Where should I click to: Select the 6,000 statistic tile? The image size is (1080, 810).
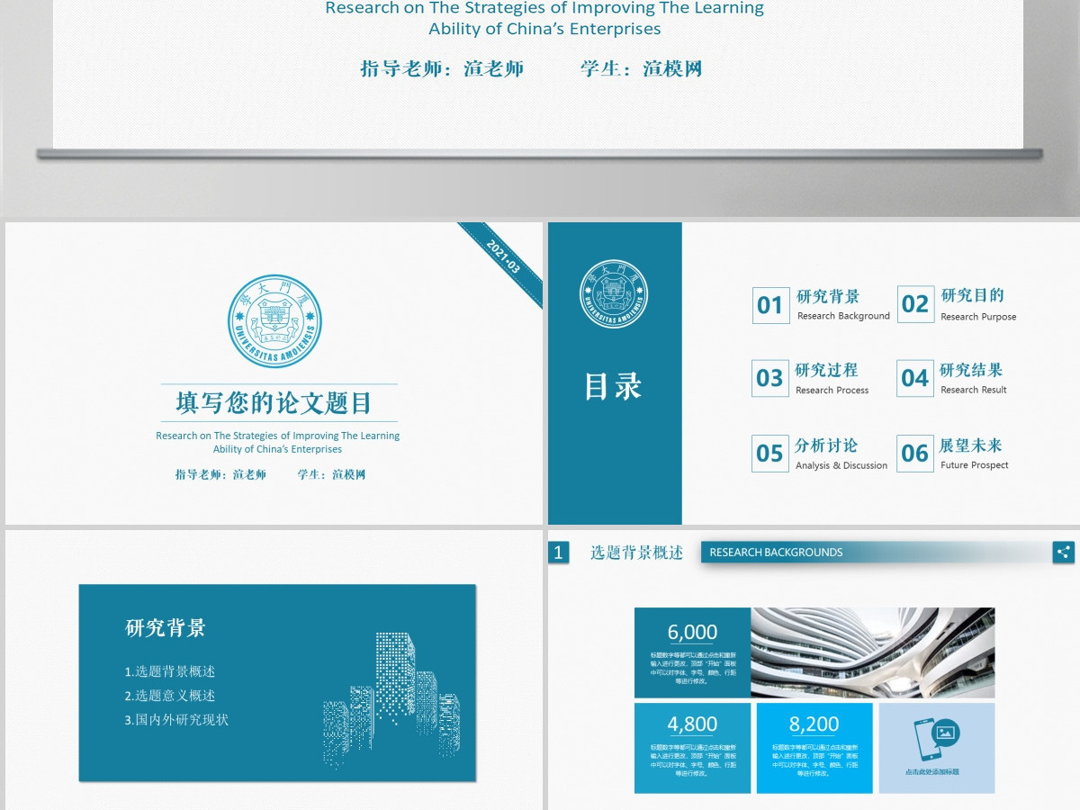coord(693,652)
